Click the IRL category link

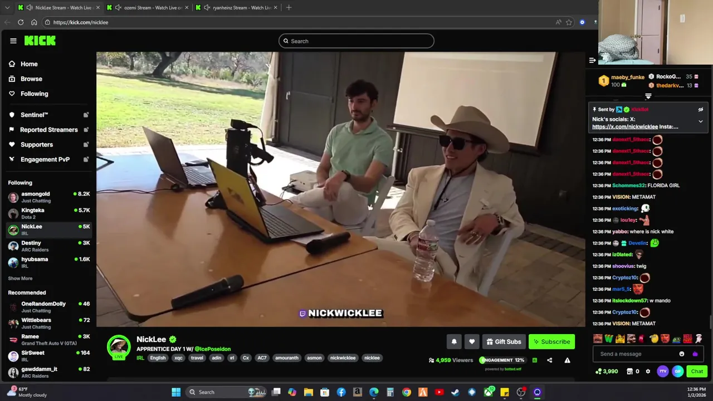pyautogui.click(x=140, y=358)
